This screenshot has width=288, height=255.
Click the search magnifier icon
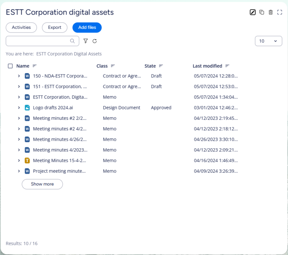click(x=72, y=41)
